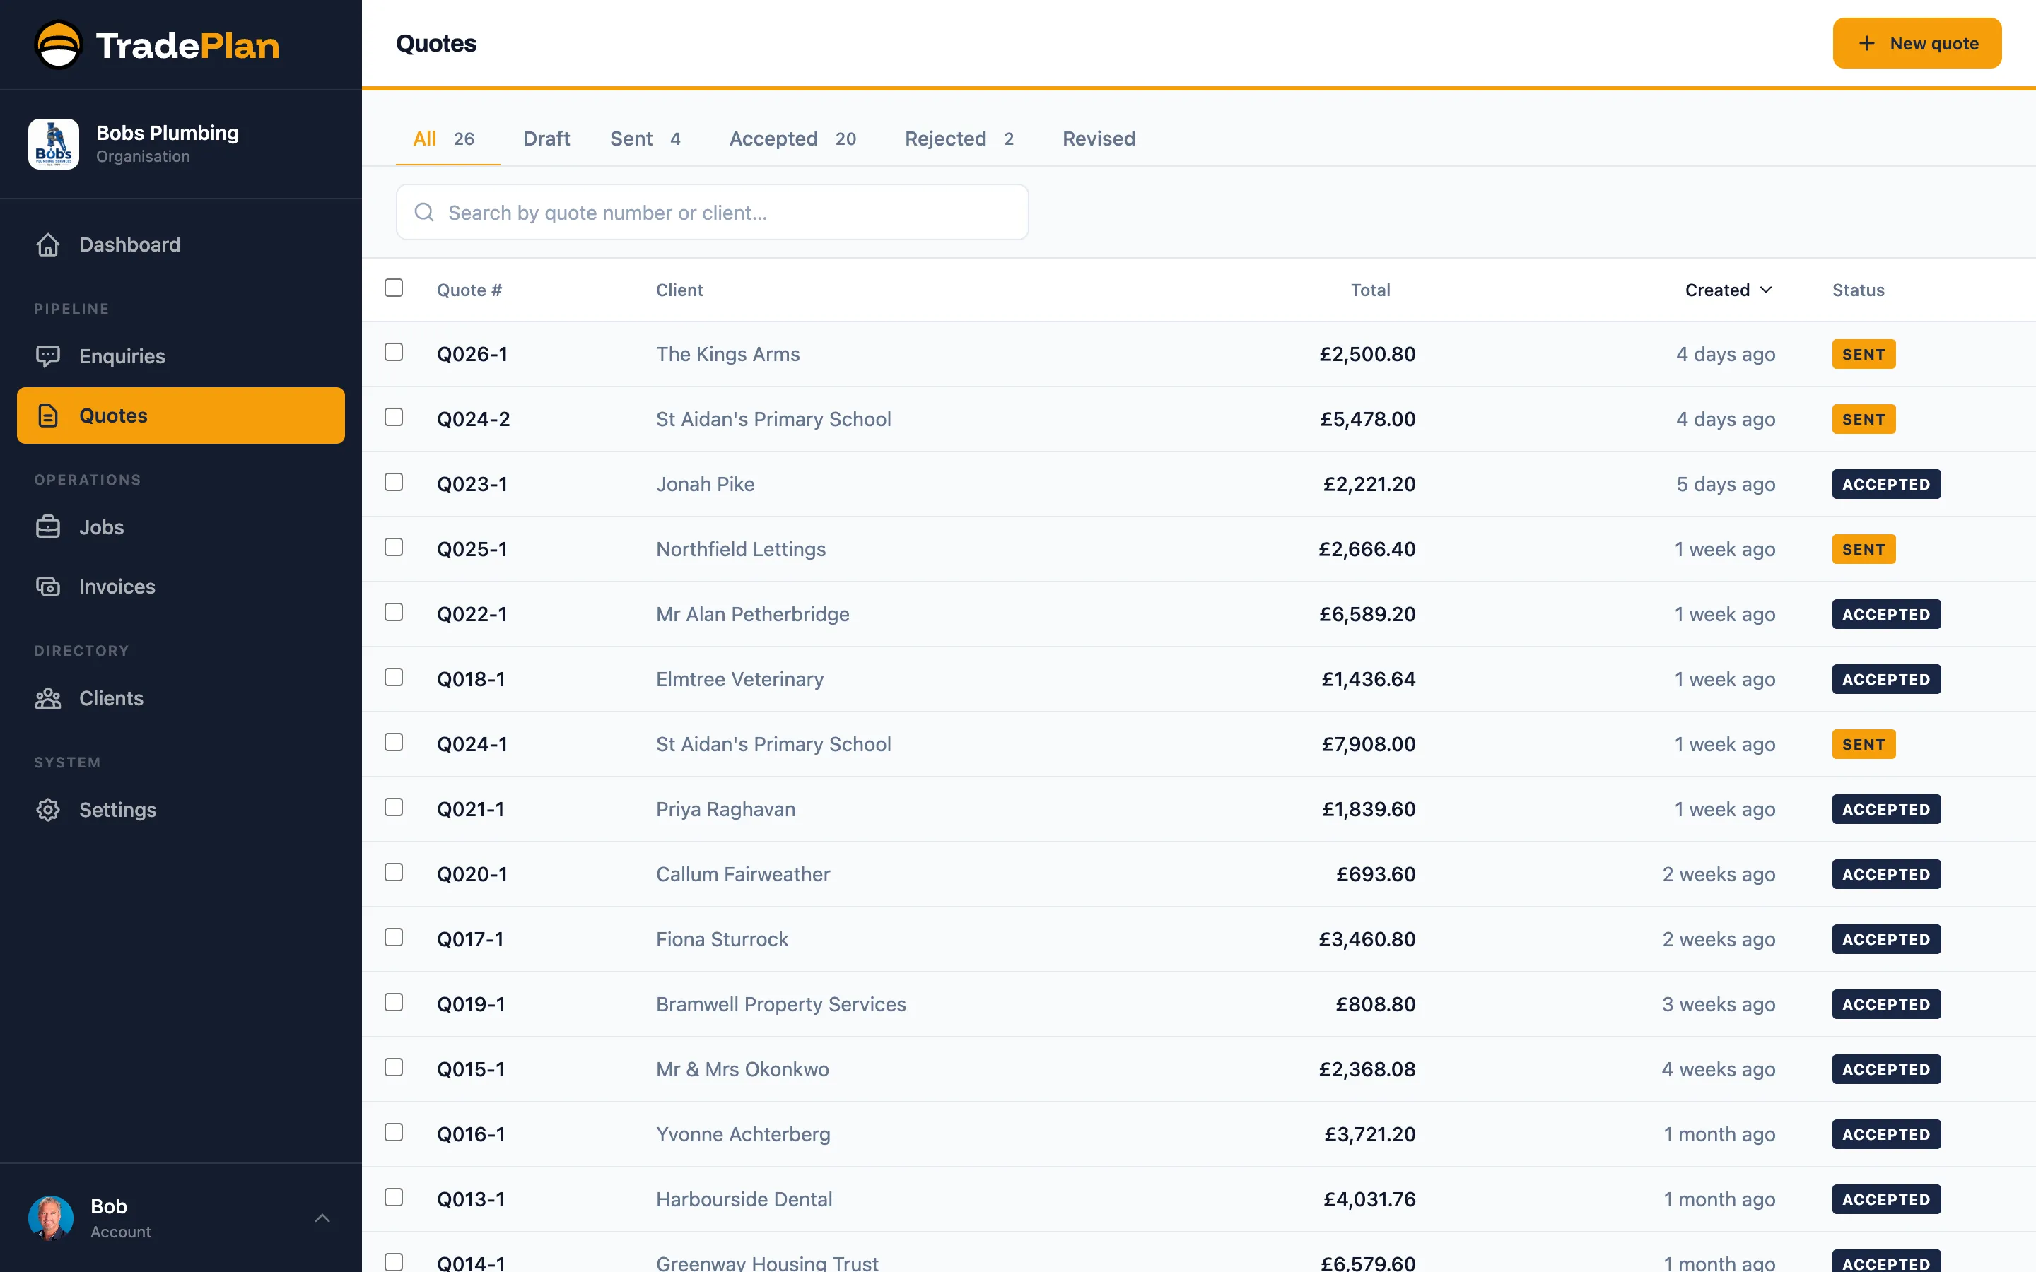Open quote number Q017-1
The image size is (2036, 1272).
point(470,939)
